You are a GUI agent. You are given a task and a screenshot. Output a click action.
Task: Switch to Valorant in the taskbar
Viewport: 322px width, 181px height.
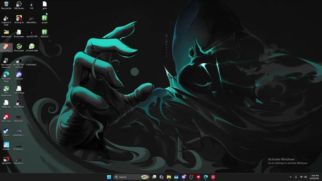[x=213, y=177]
